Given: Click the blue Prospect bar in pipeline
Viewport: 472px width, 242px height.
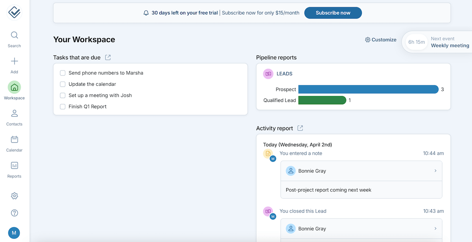Looking at the screenshot, I should pos(368,89).
